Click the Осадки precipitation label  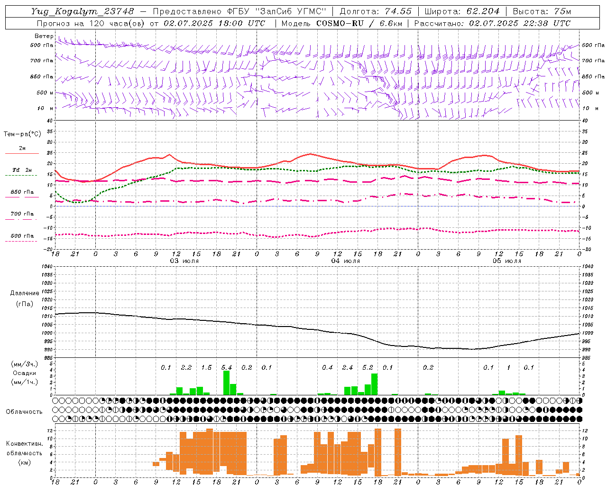24,373
